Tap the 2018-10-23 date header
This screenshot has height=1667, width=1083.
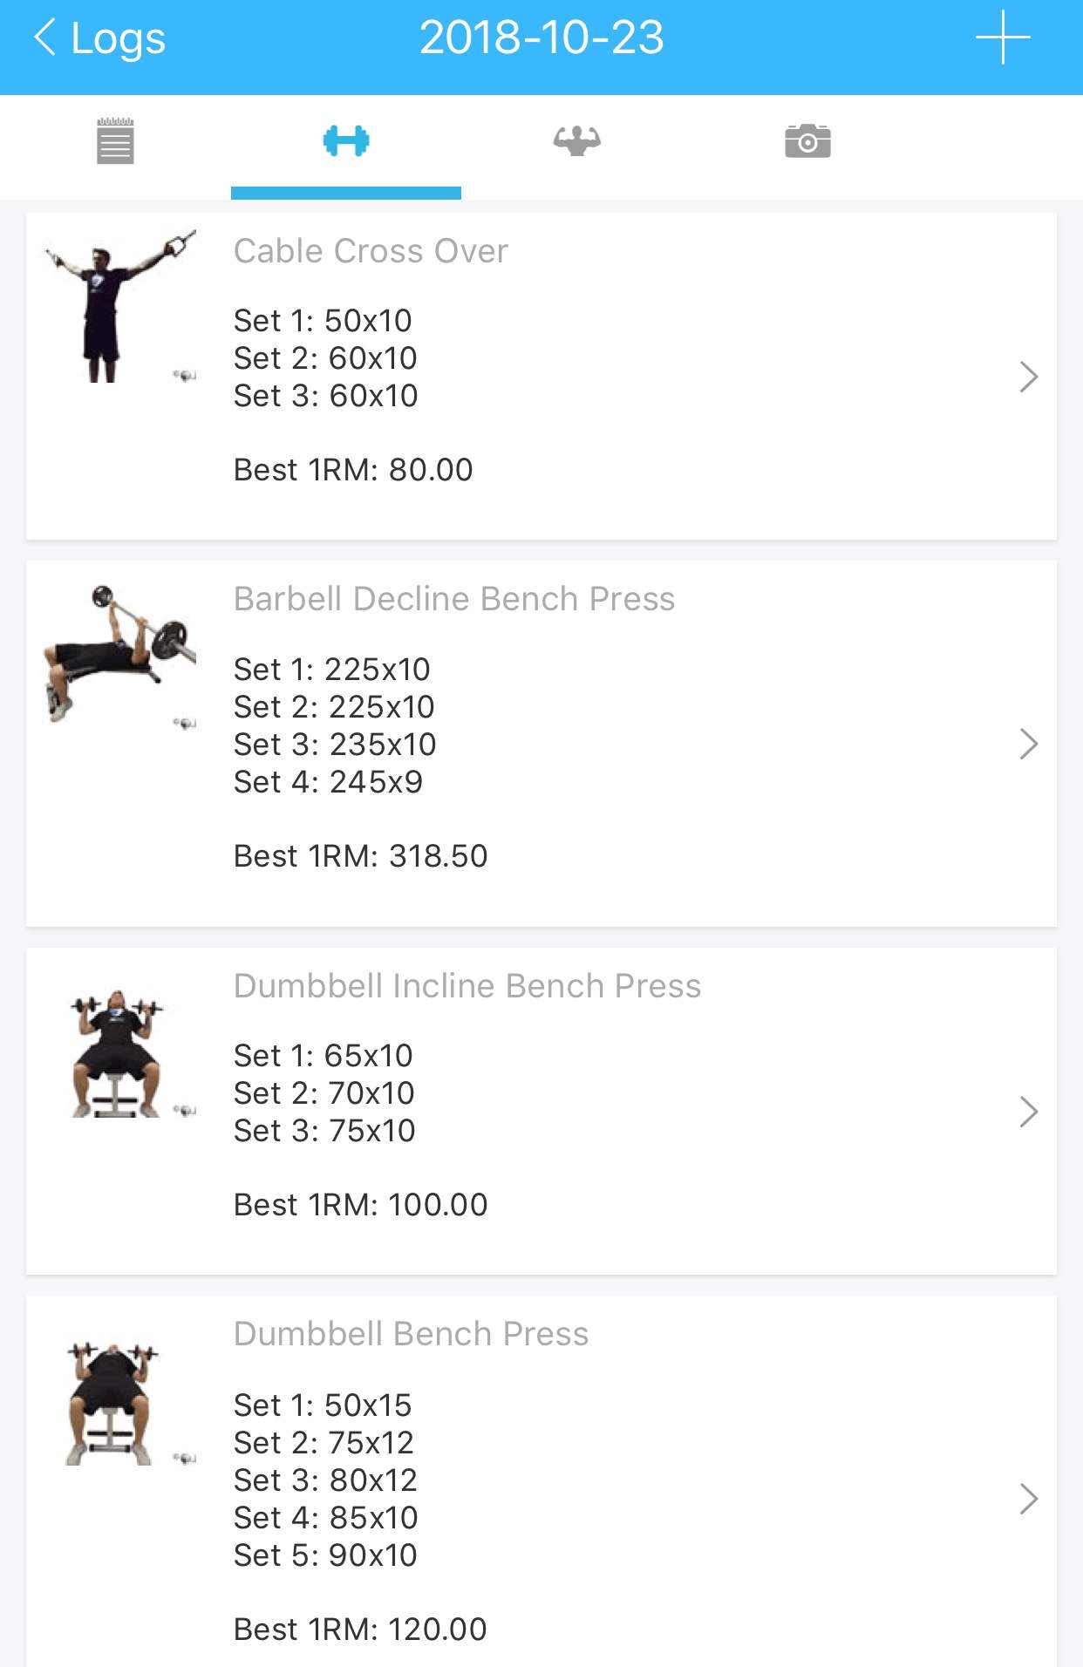[x=541, y=38]
